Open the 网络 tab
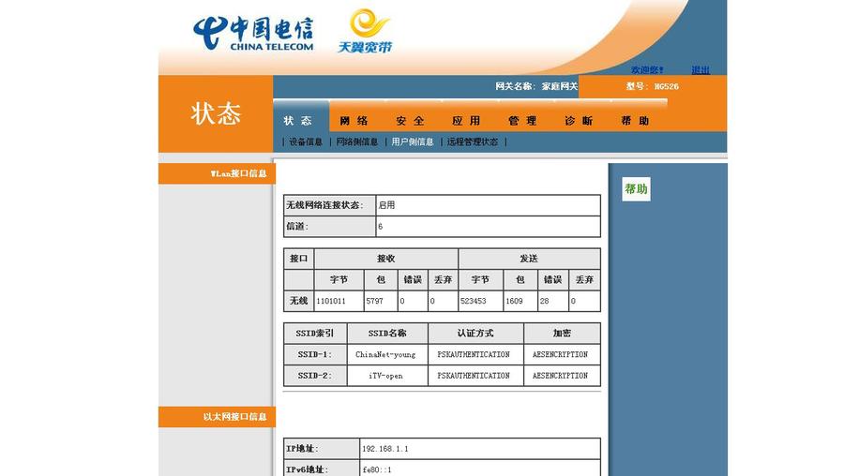The image size is (844, 476). (354, 121)
